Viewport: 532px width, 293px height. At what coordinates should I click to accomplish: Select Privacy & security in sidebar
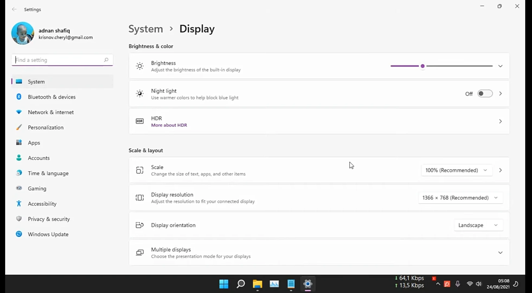coord(62,219)
